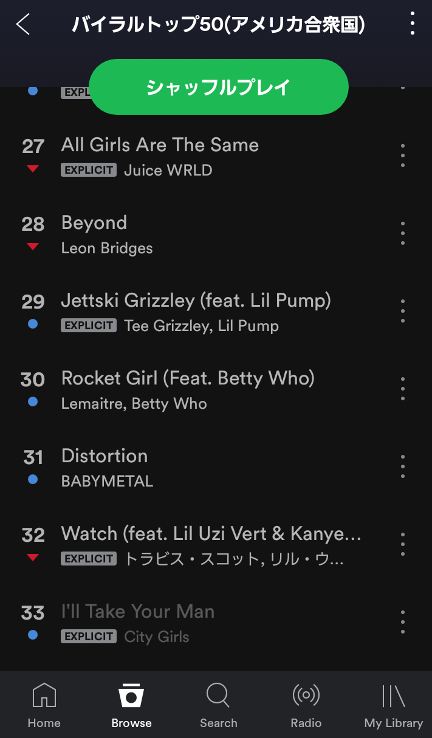Screen dimensions: 432x738
Task: Open My Library tab
Action: [393, 706]
